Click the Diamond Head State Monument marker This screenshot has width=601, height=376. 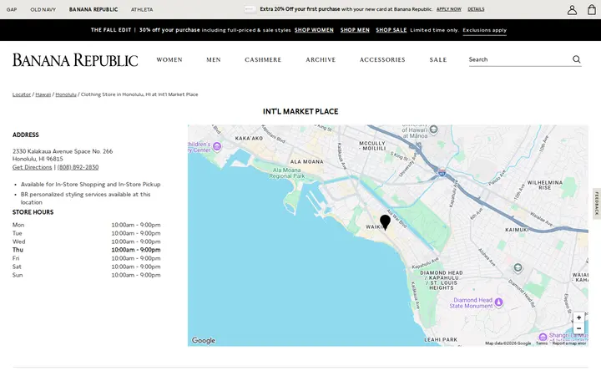tap(498, 302)
